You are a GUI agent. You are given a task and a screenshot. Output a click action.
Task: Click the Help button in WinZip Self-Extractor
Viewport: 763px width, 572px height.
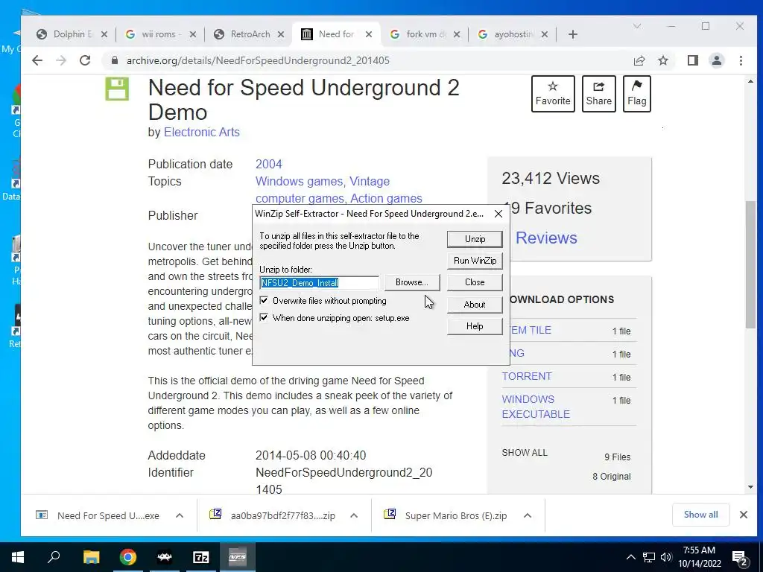click(x=475, y=326)
